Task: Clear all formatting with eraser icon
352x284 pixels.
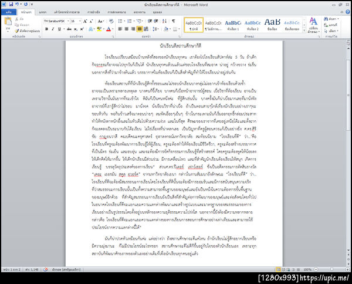Action: (x=111, y=21)
